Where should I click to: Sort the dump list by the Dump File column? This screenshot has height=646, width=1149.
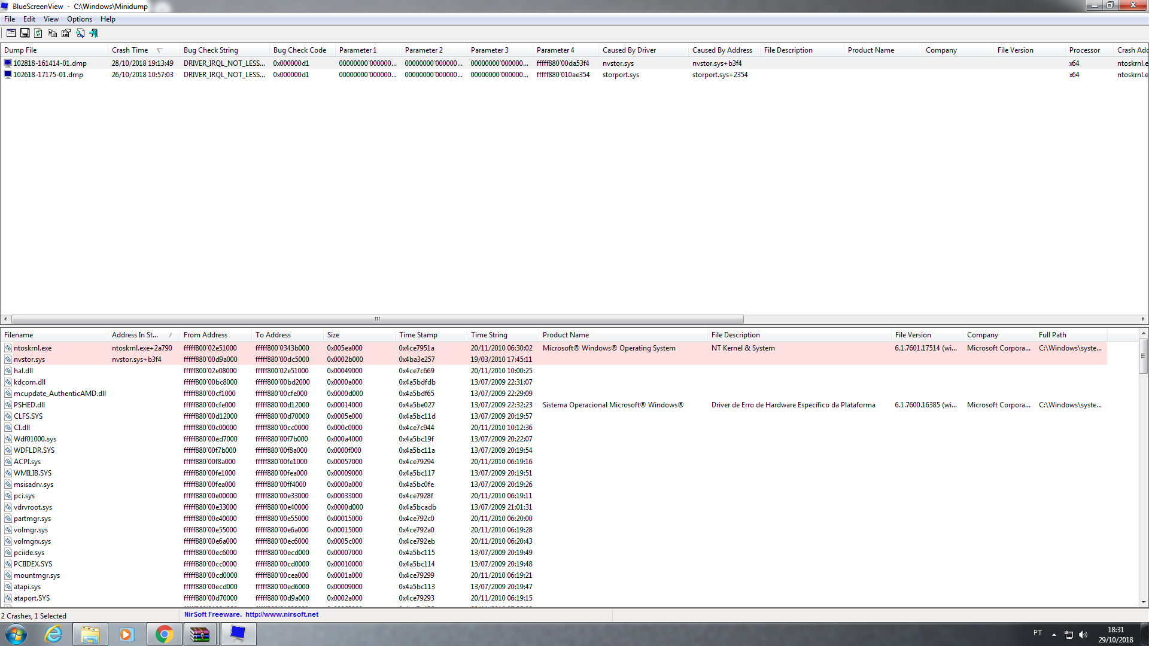54,50
